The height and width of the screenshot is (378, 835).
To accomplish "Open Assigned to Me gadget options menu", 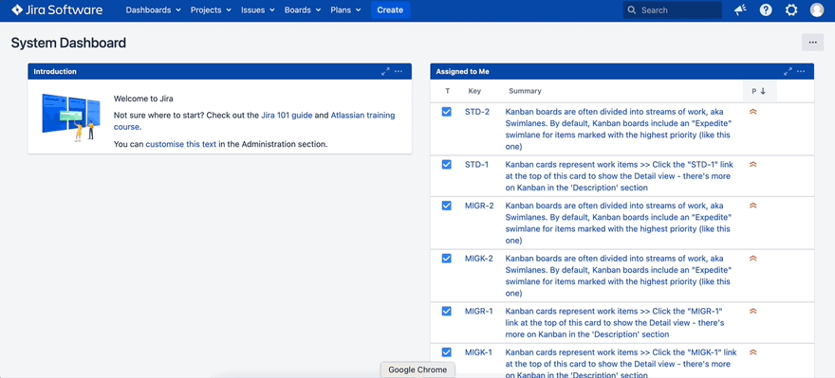I will (801, 71).
